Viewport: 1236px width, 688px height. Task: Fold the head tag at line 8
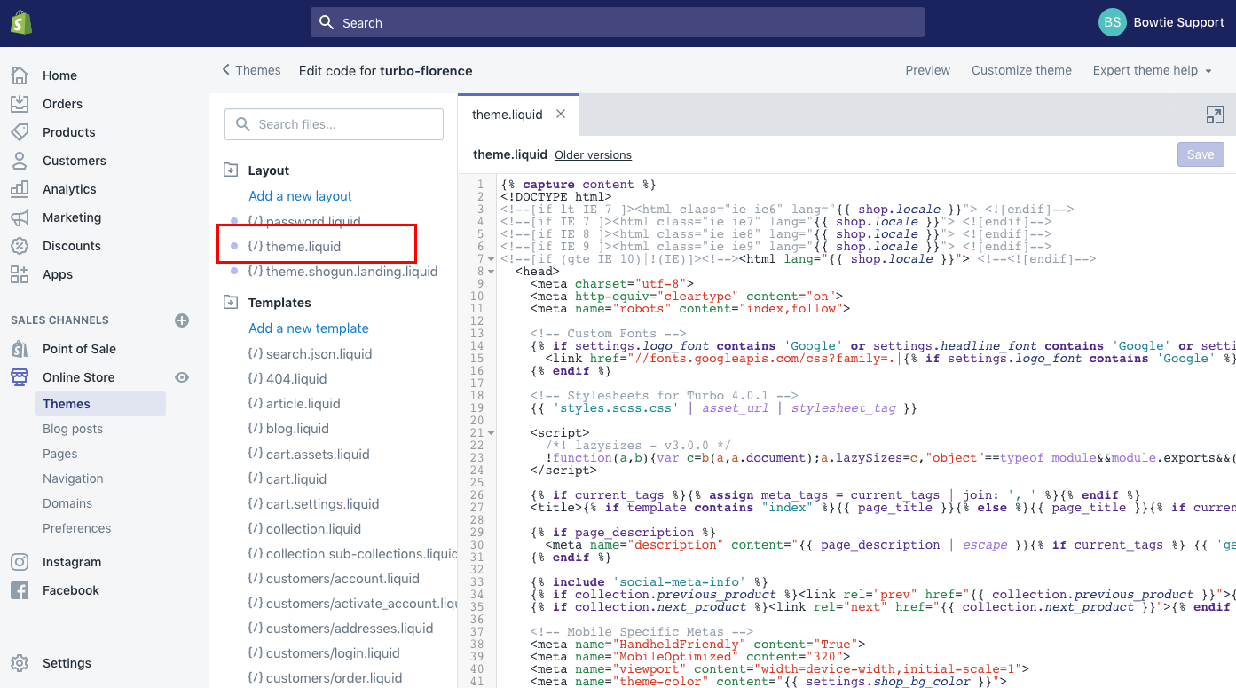pos(492,272)
